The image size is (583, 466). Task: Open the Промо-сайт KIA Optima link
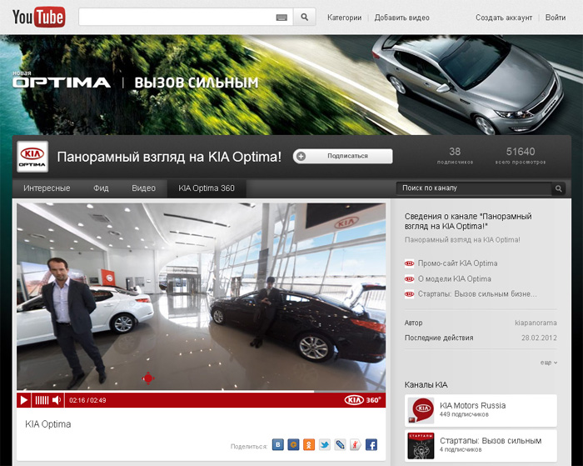pyautogui.click(x=457, y=263)
